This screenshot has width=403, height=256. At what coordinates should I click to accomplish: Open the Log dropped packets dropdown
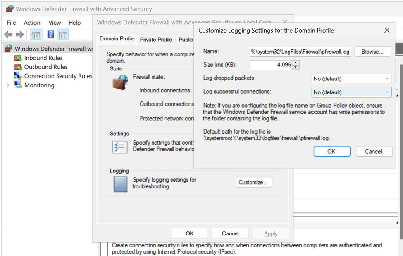[351, 78]
